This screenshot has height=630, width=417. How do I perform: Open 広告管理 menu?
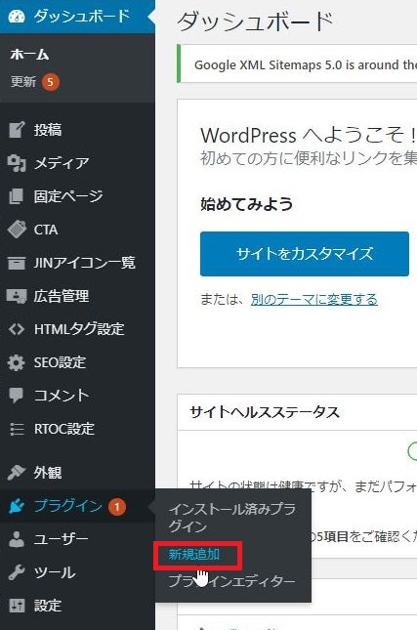77,296
